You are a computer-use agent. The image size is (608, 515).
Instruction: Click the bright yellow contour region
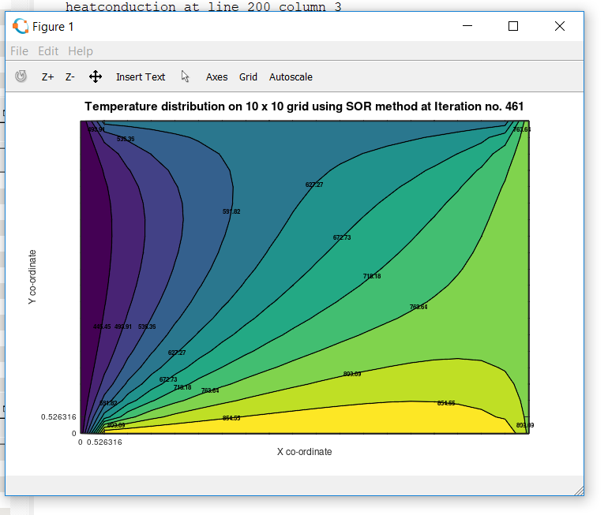355,422
